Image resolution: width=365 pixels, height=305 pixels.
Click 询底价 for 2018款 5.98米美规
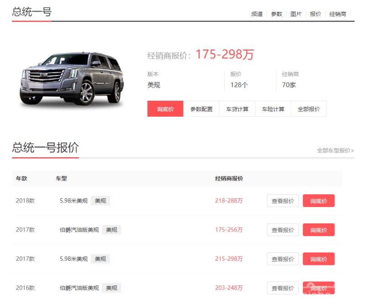click(x=318, y=201)
